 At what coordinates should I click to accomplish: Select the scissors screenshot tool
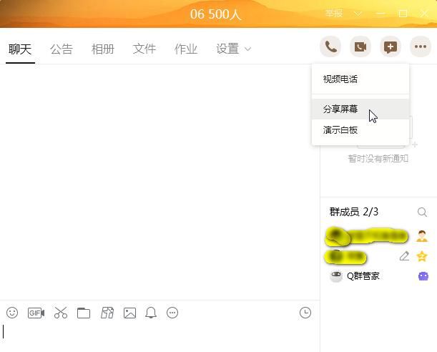tap(61, 313)
